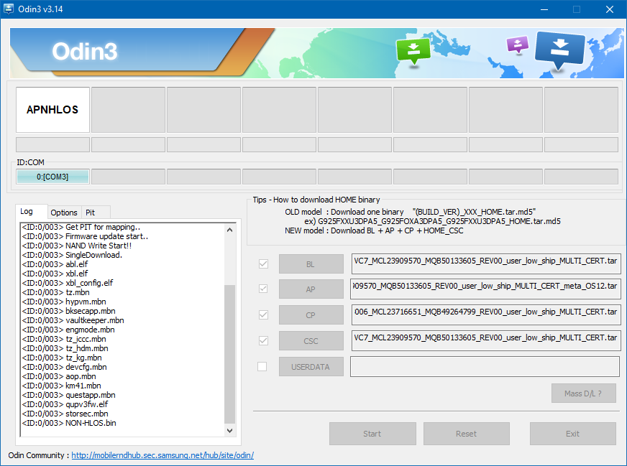The height and width of the screenshot is (466, 627).
Task: Toggle the AP checkbox
Action: coord(263,289)
